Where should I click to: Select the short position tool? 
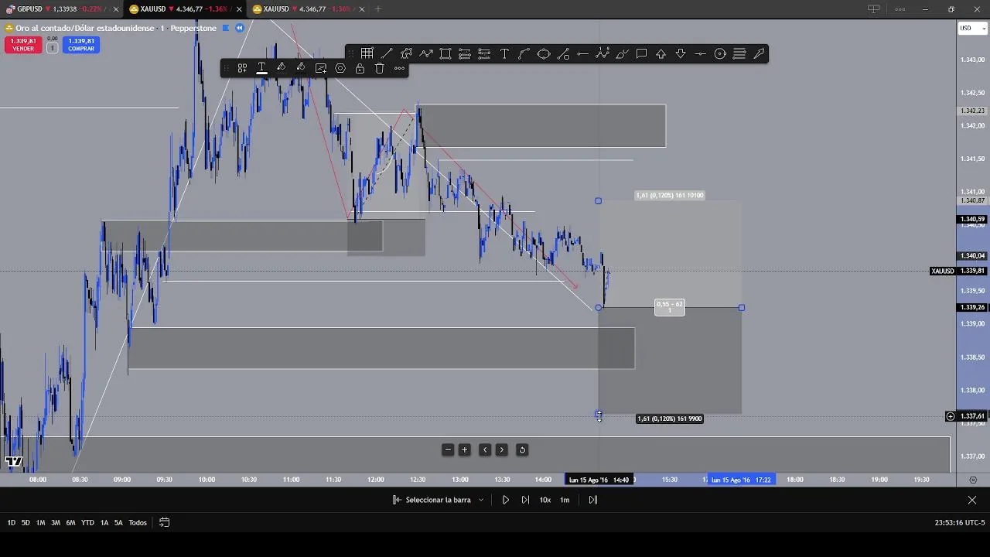click(x=484, y=53)
